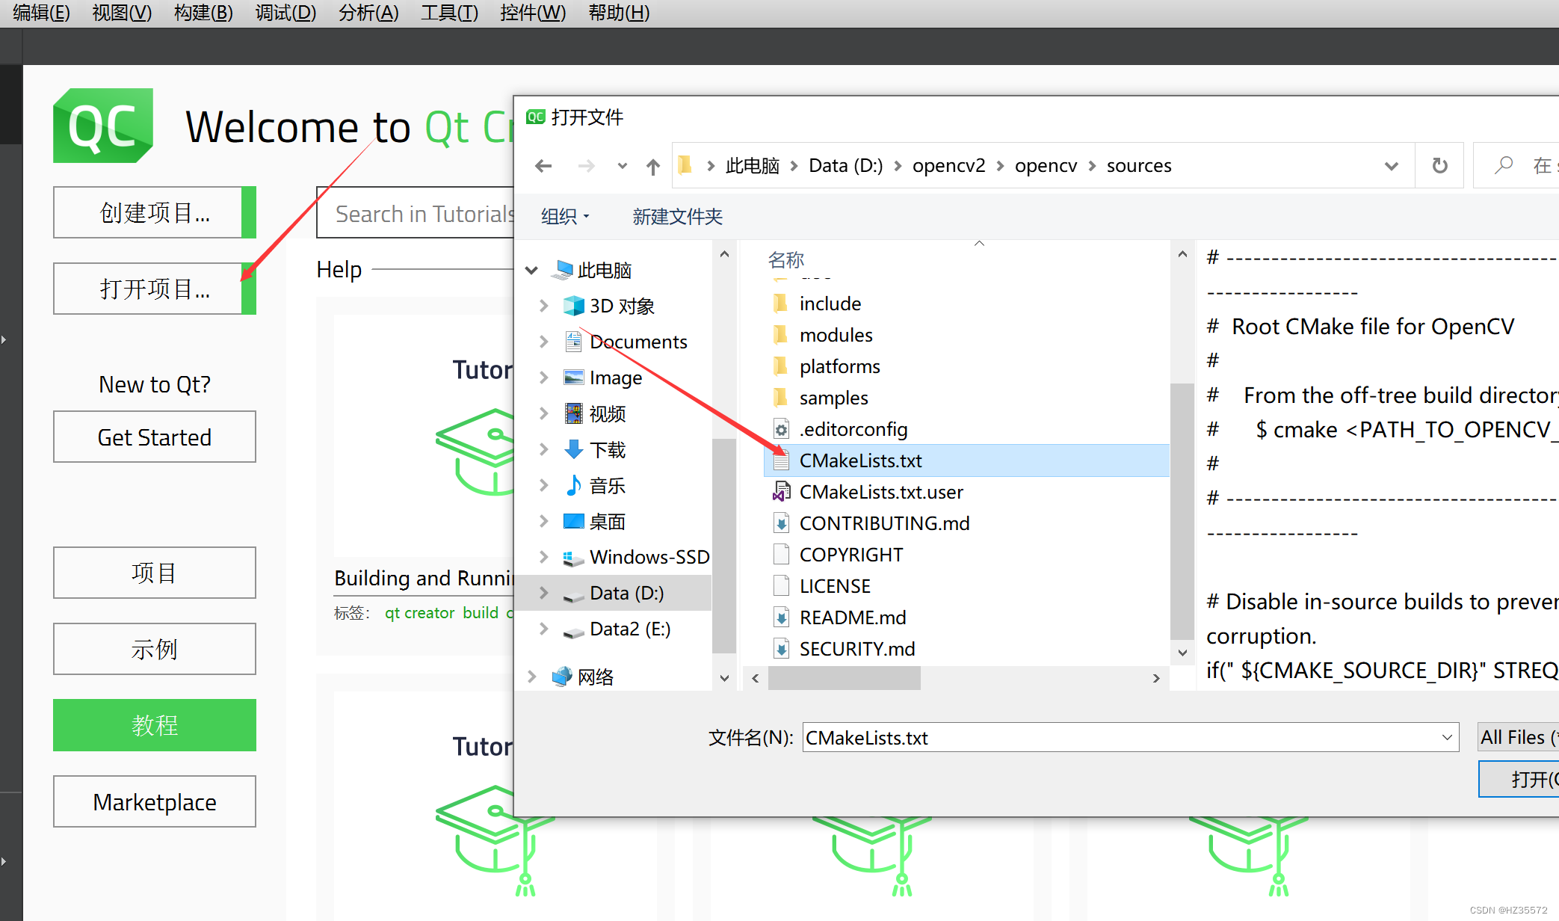Expand the Windows-SSD tree node
Viewport: 1559px width, 921px height.
point(543,557)
